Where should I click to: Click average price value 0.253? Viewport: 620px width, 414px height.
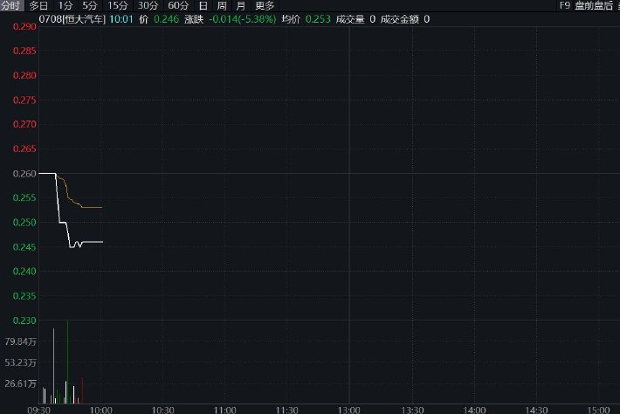click(318, 19)
